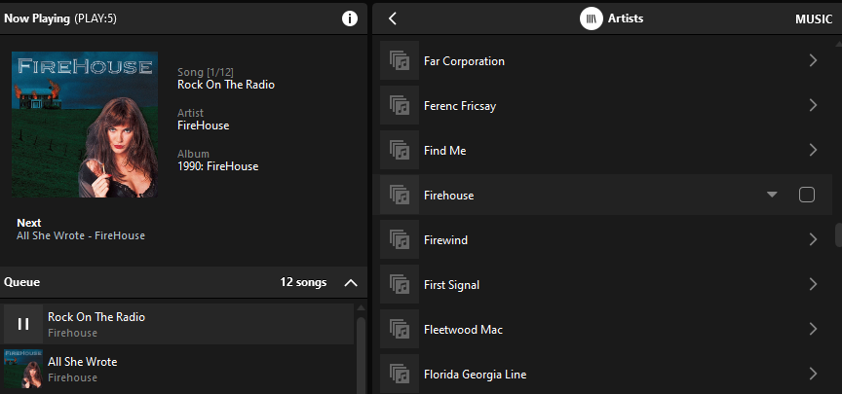Click the Ferenc Fricsay folder icon
This screenshot has height=394, width=842.
pos(400,105)
